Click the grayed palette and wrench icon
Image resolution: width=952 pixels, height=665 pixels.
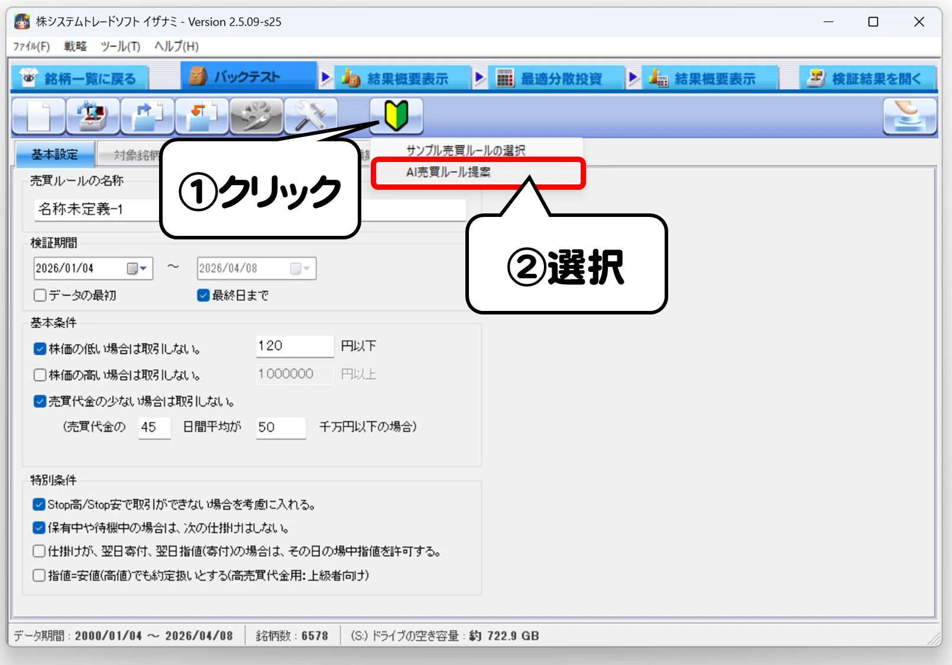tap(256, 116)
